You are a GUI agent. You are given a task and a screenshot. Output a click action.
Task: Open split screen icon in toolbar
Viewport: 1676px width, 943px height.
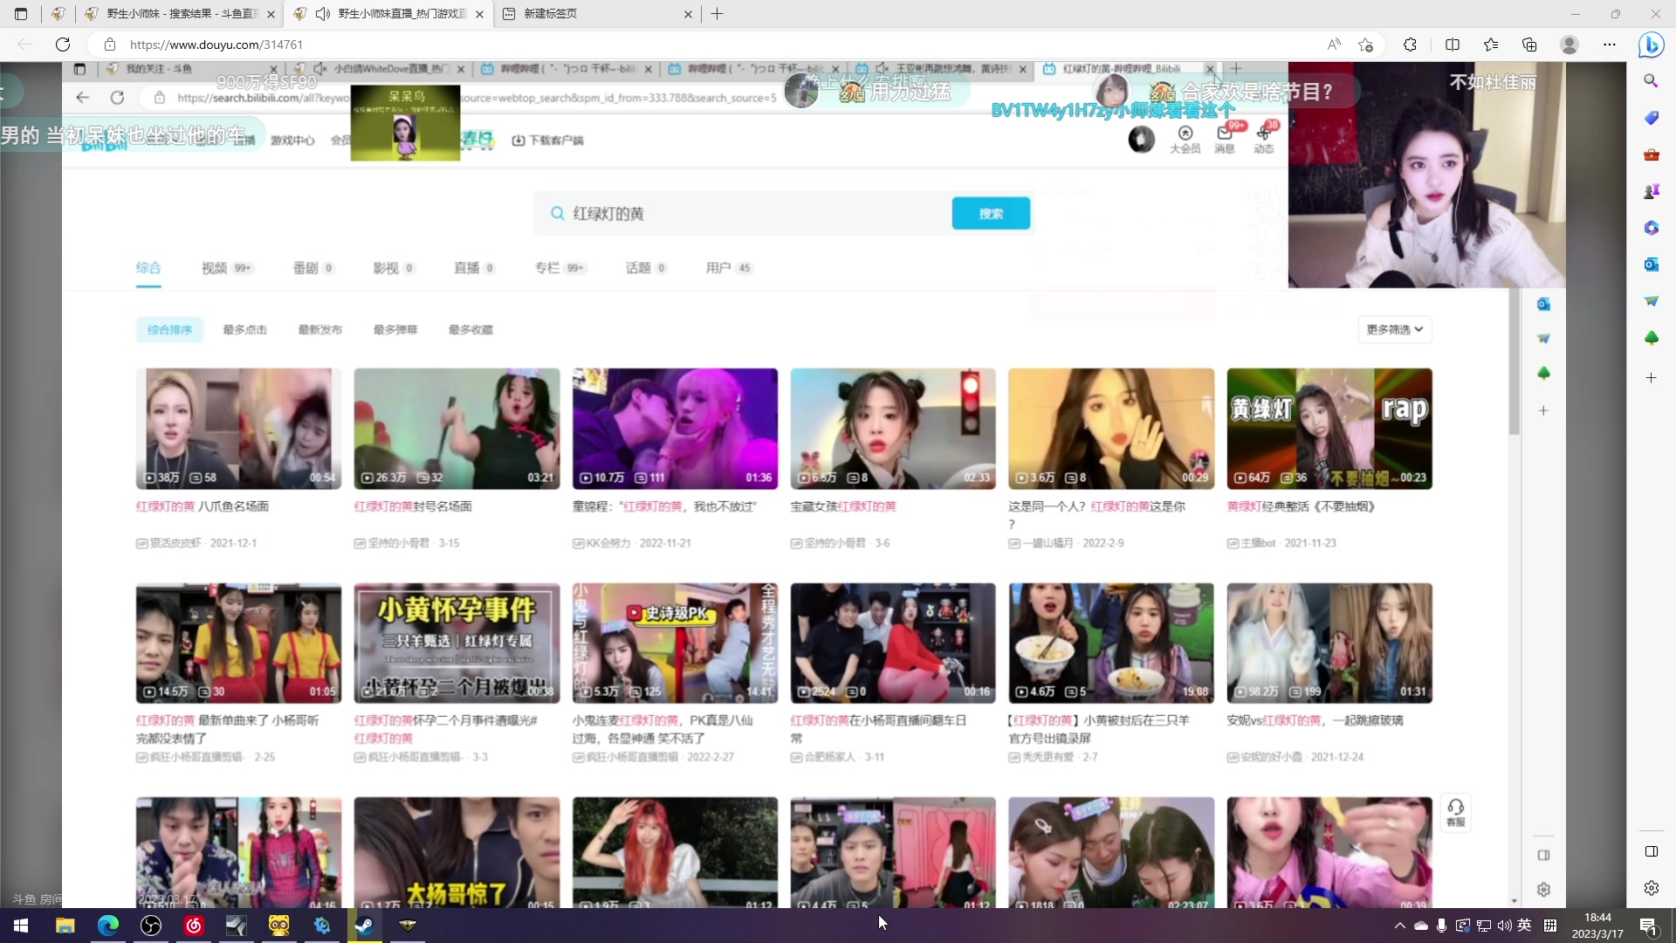click(1453, 45)
